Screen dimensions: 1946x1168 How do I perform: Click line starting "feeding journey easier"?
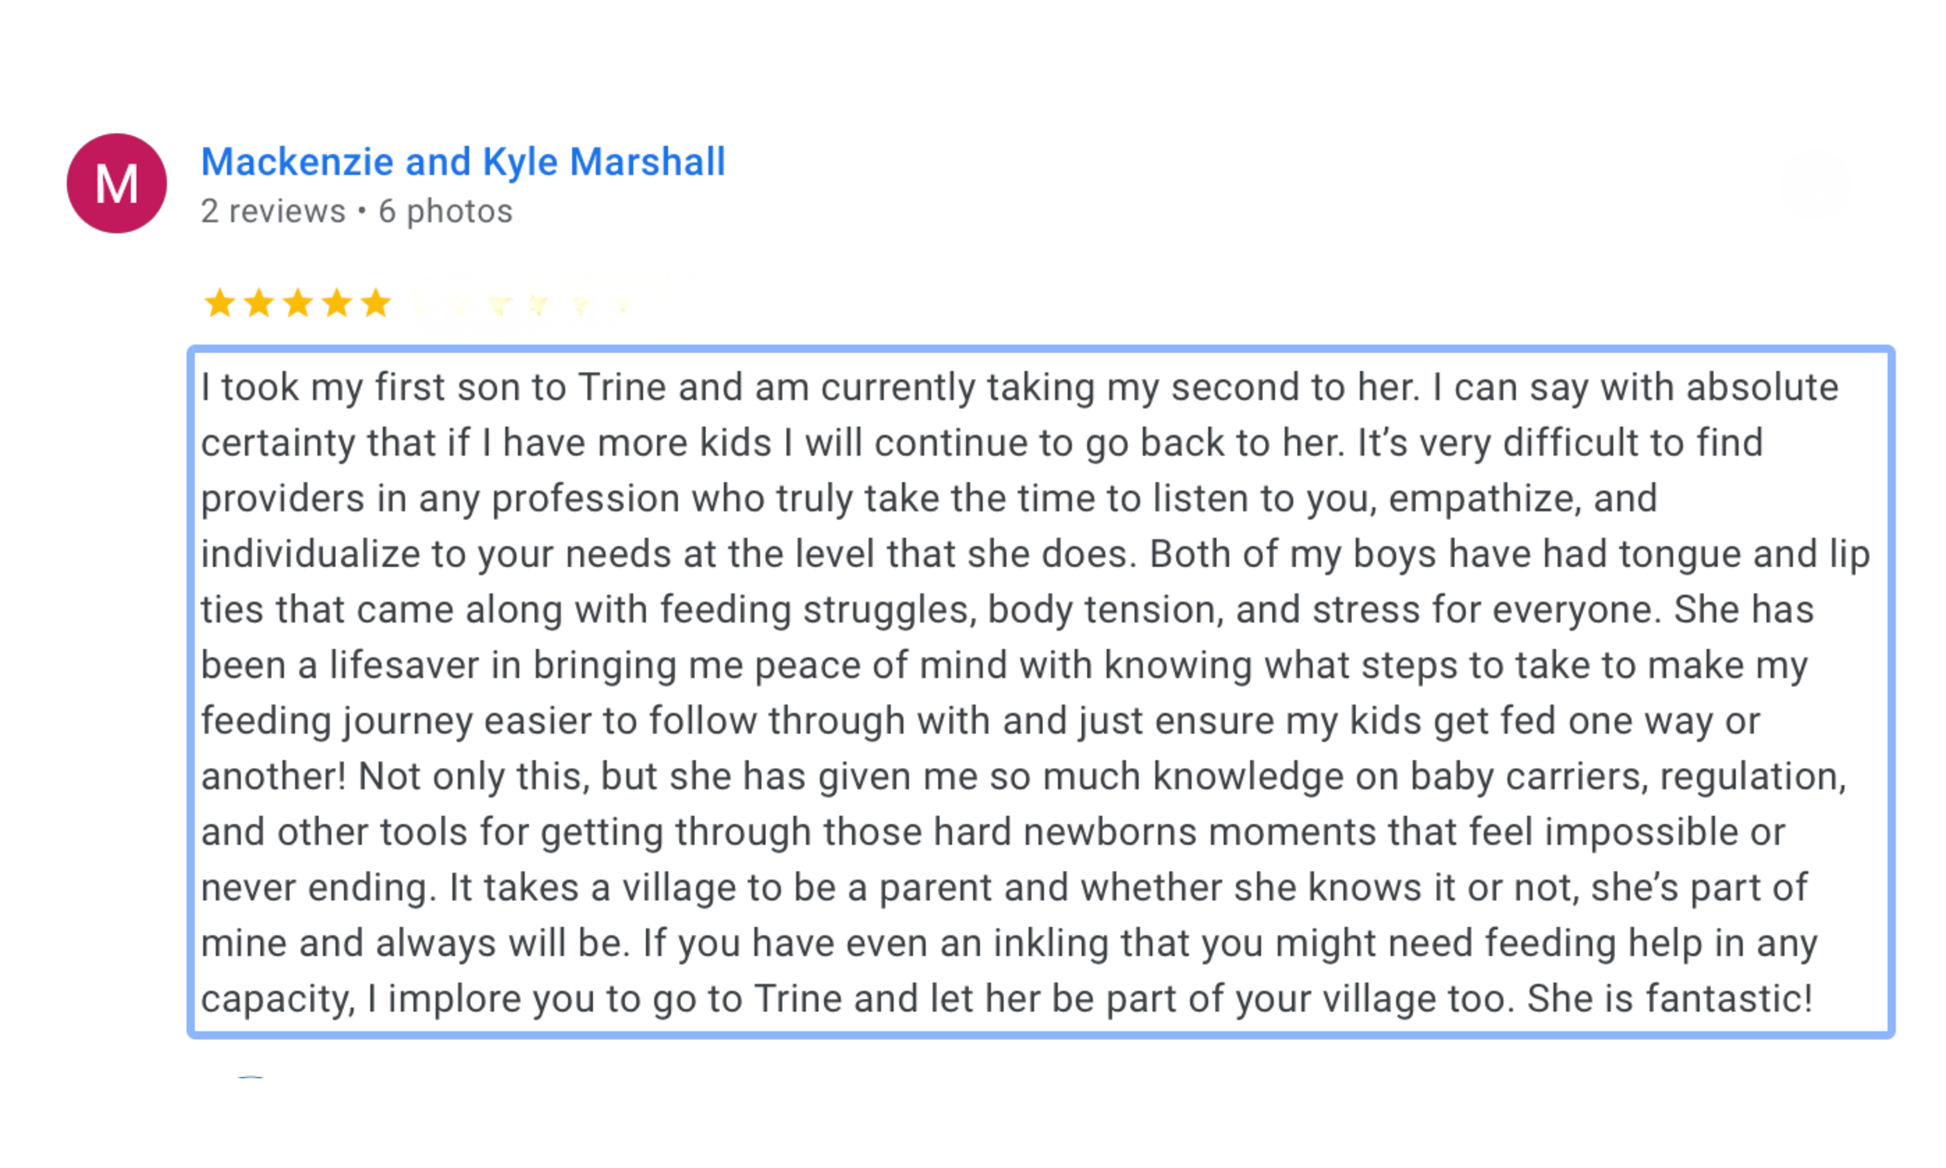[980, 721]
